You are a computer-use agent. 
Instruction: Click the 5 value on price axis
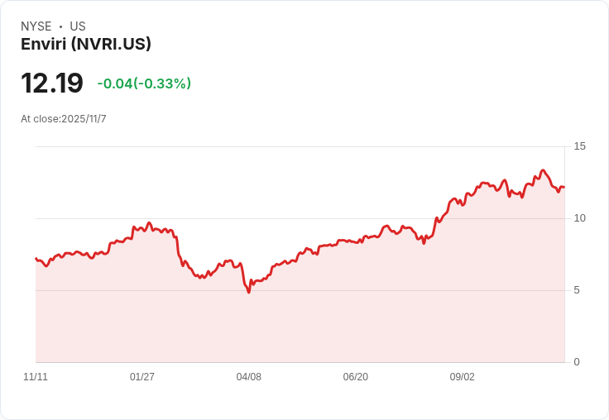tap(577, 290)
